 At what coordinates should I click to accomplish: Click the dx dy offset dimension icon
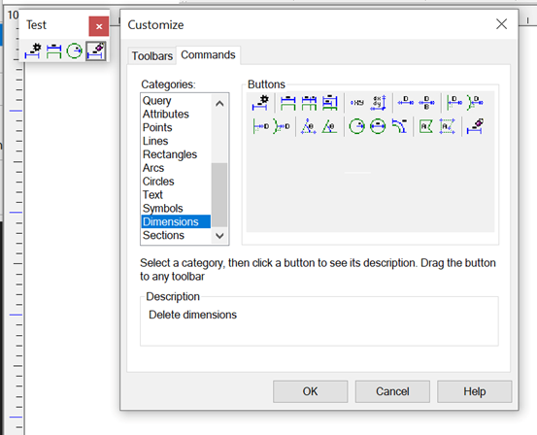378,102
